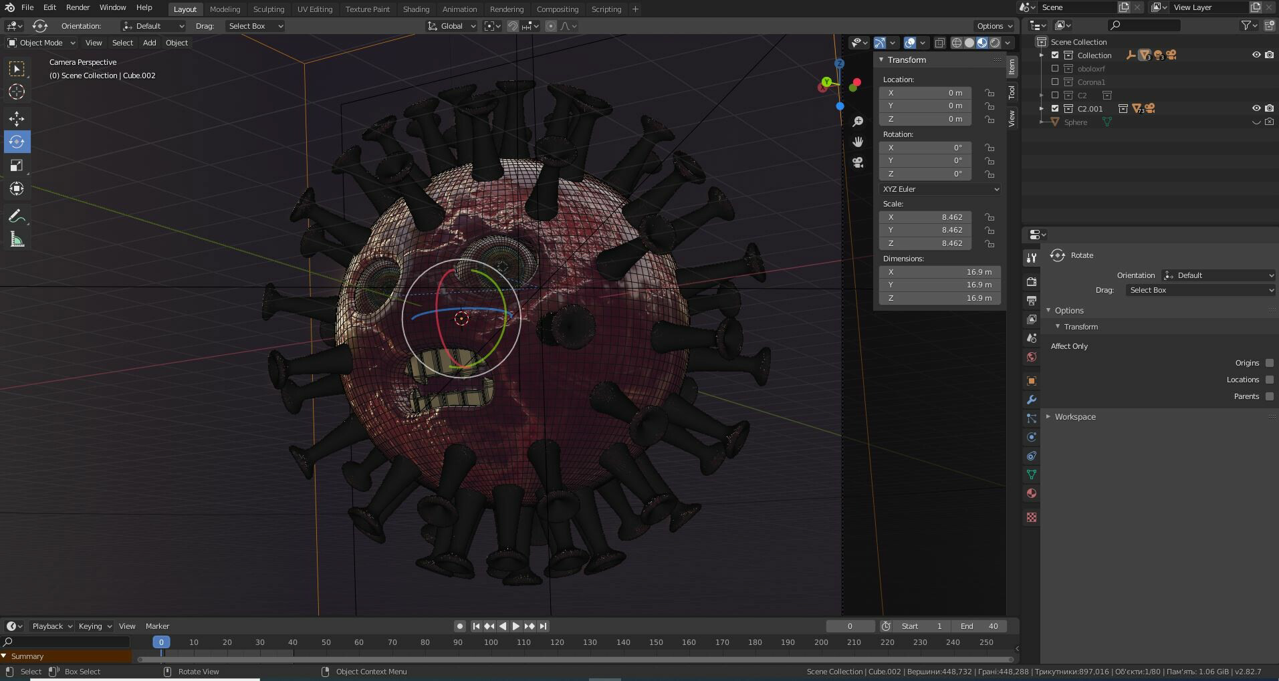Open the Object Mode dropdown

[41, 43]
